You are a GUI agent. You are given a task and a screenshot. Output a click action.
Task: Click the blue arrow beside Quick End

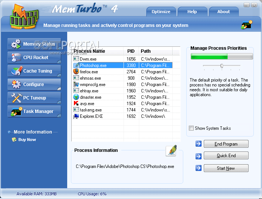pyautogui.click(x=198, y=156)
